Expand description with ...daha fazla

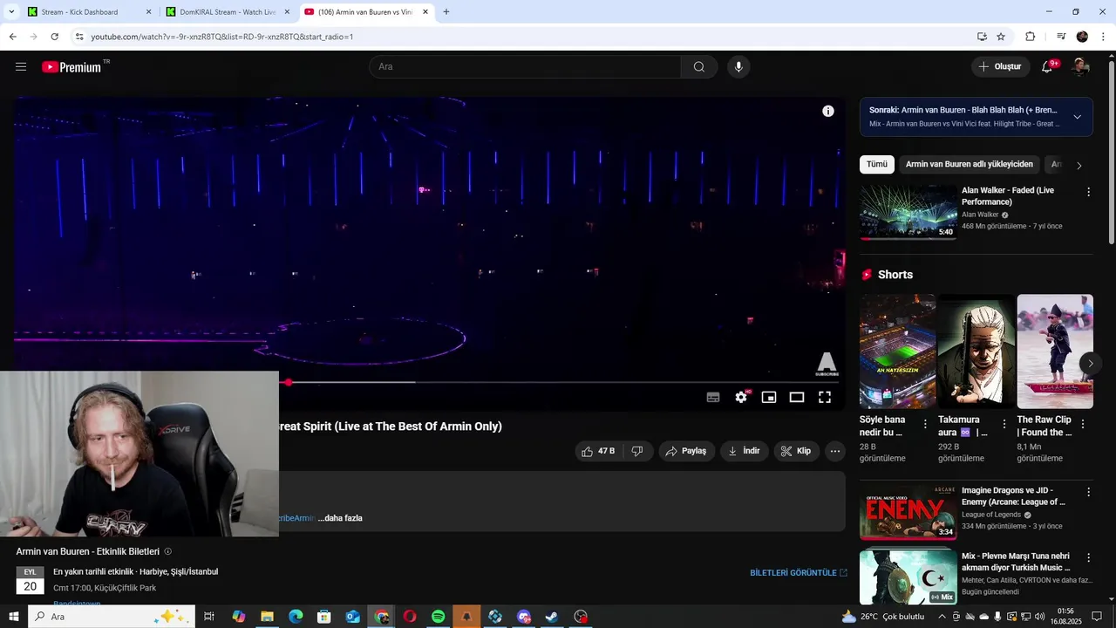(340, 518)
